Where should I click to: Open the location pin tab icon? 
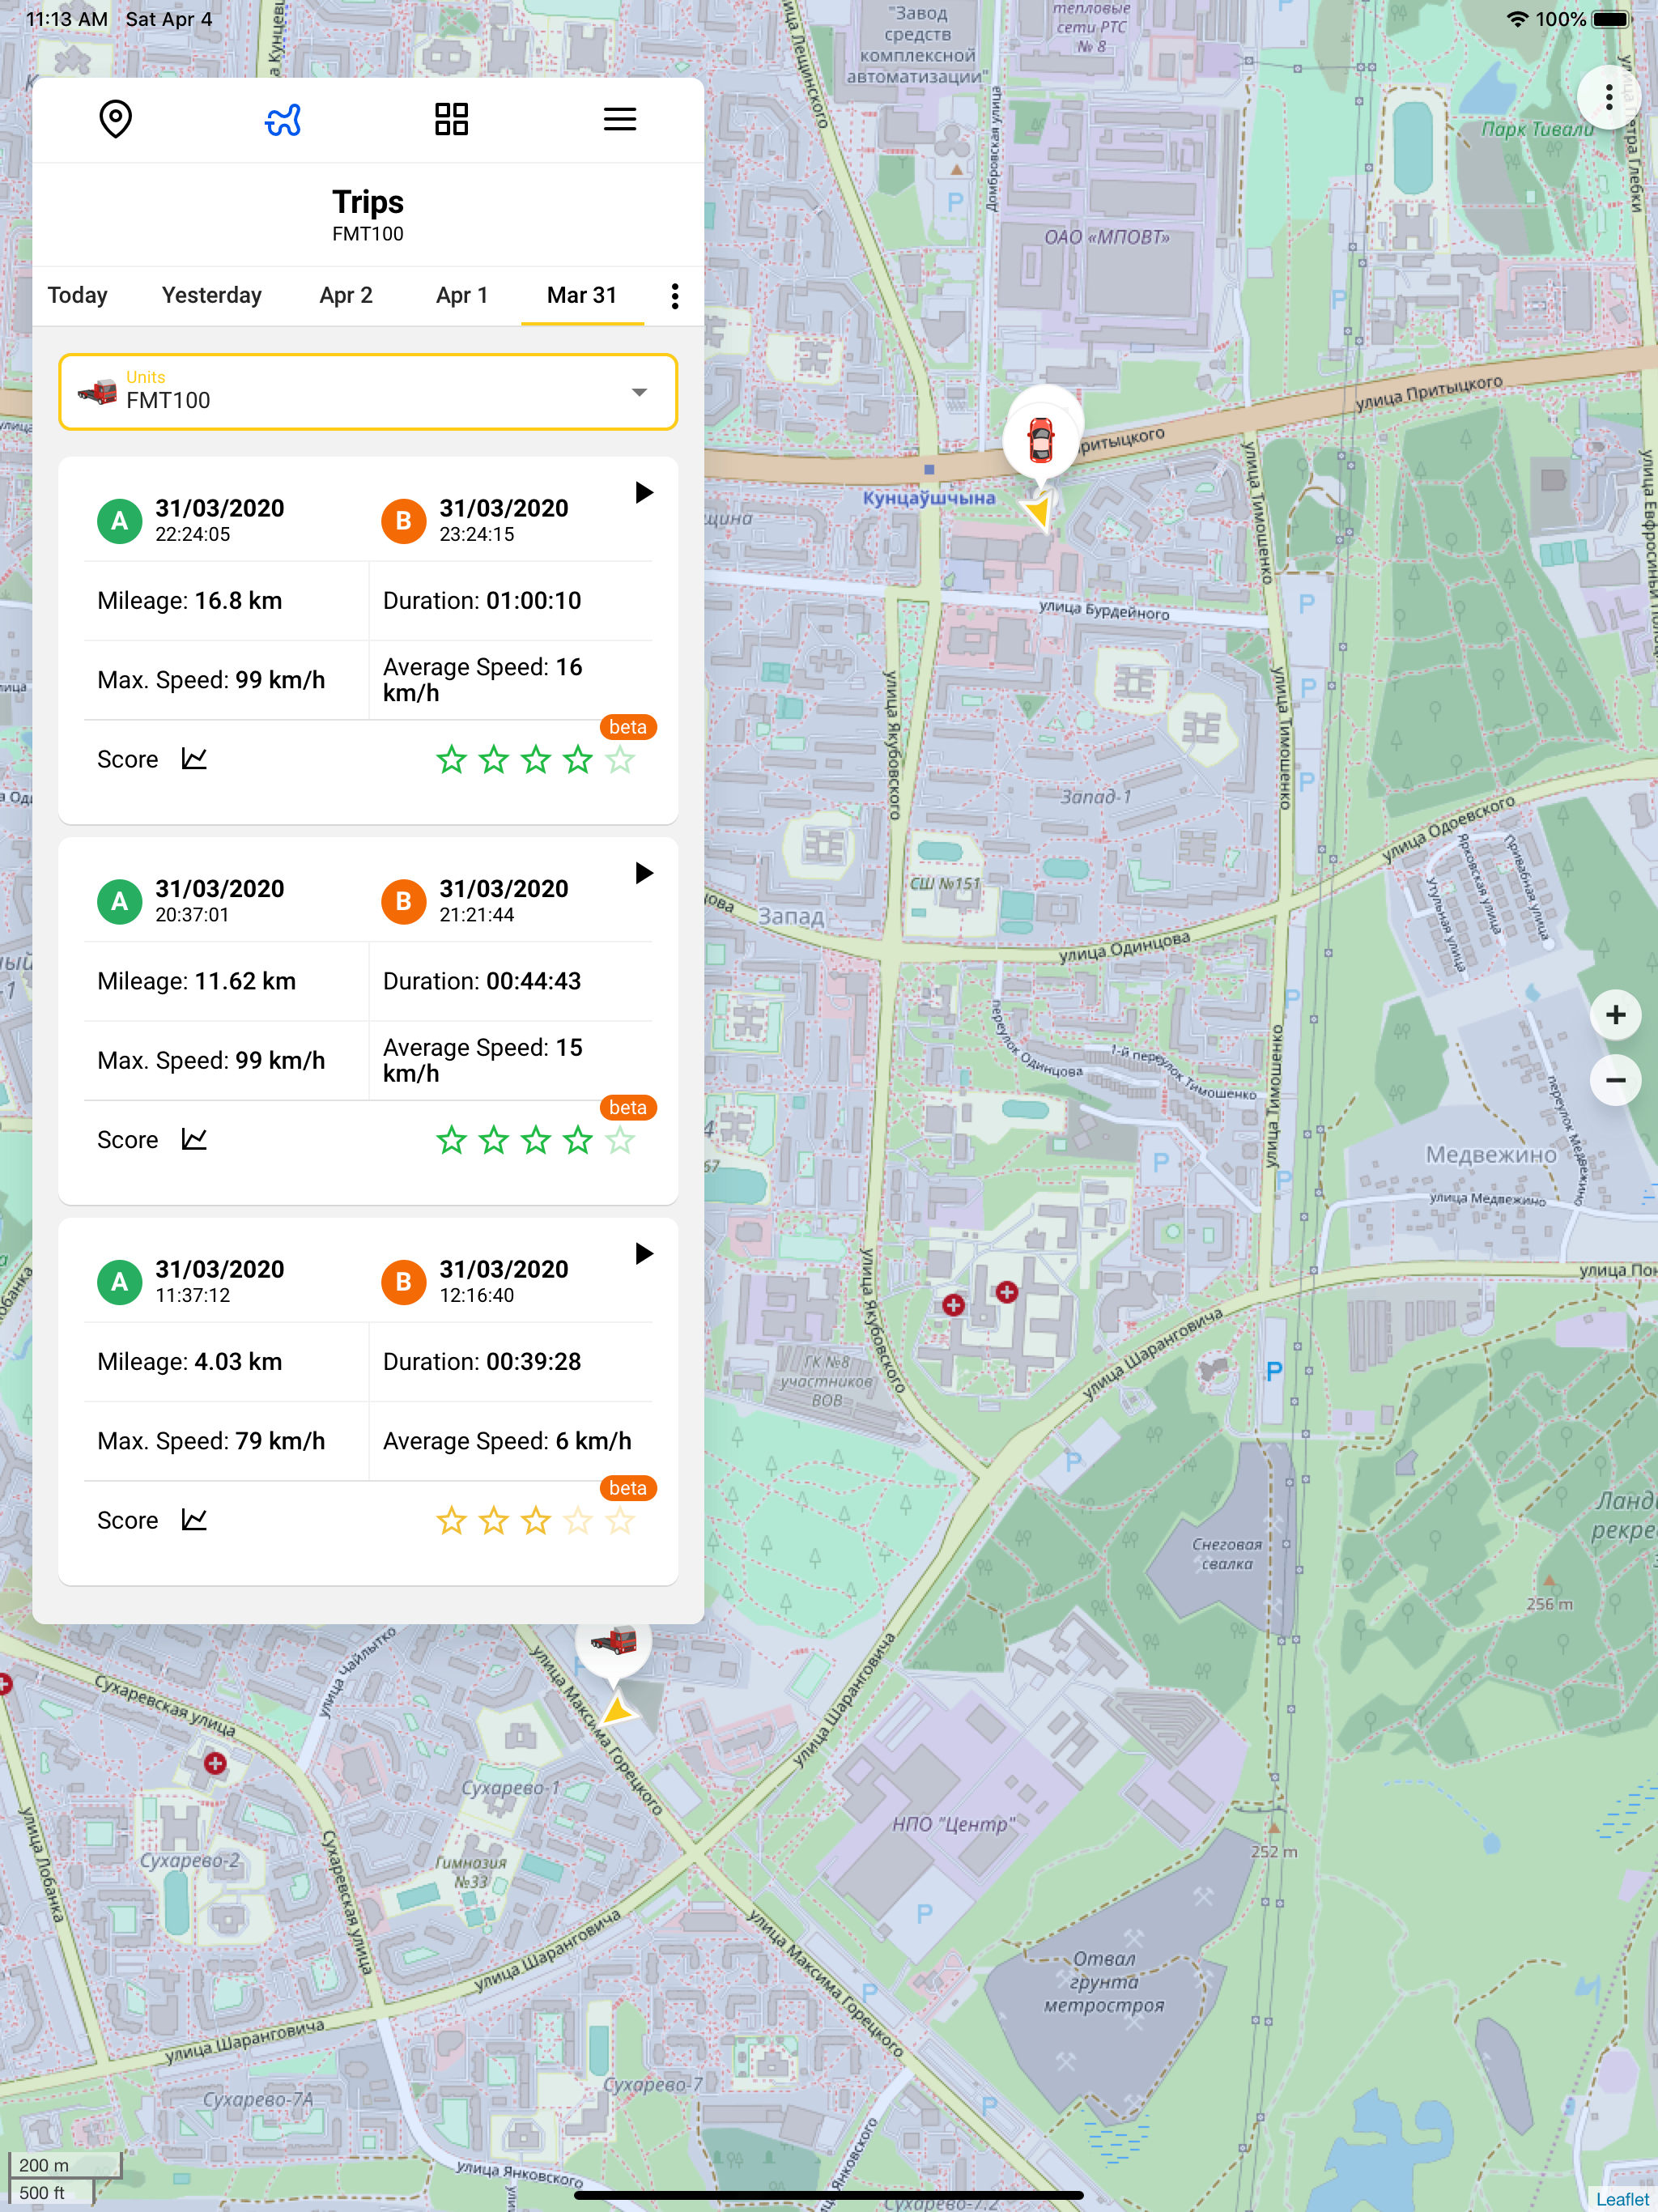116,120
